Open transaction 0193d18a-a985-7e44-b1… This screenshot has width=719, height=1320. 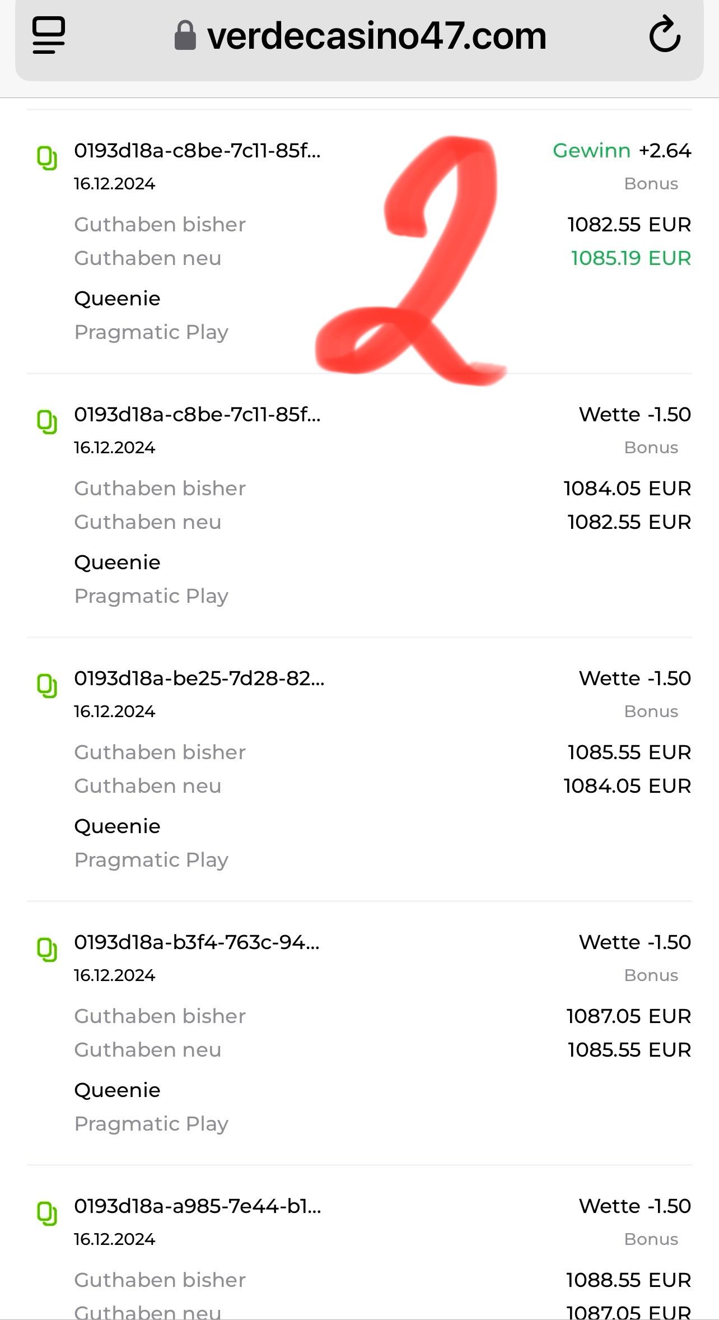pos(198,1206)
